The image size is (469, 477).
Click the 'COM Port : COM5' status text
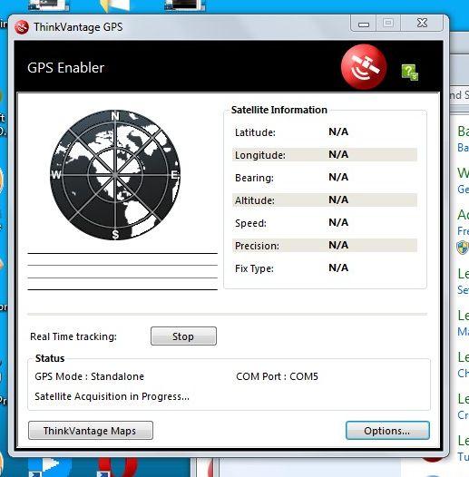click(x=277, y=376)
